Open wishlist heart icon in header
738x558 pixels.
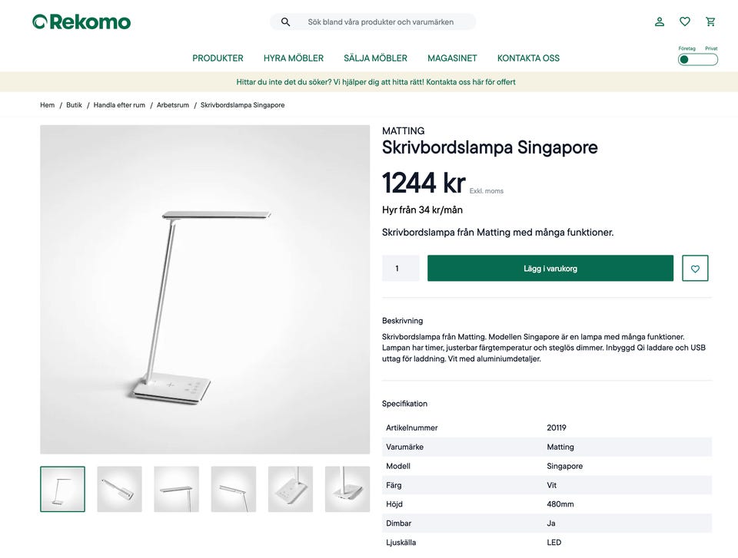pos(685,21)
